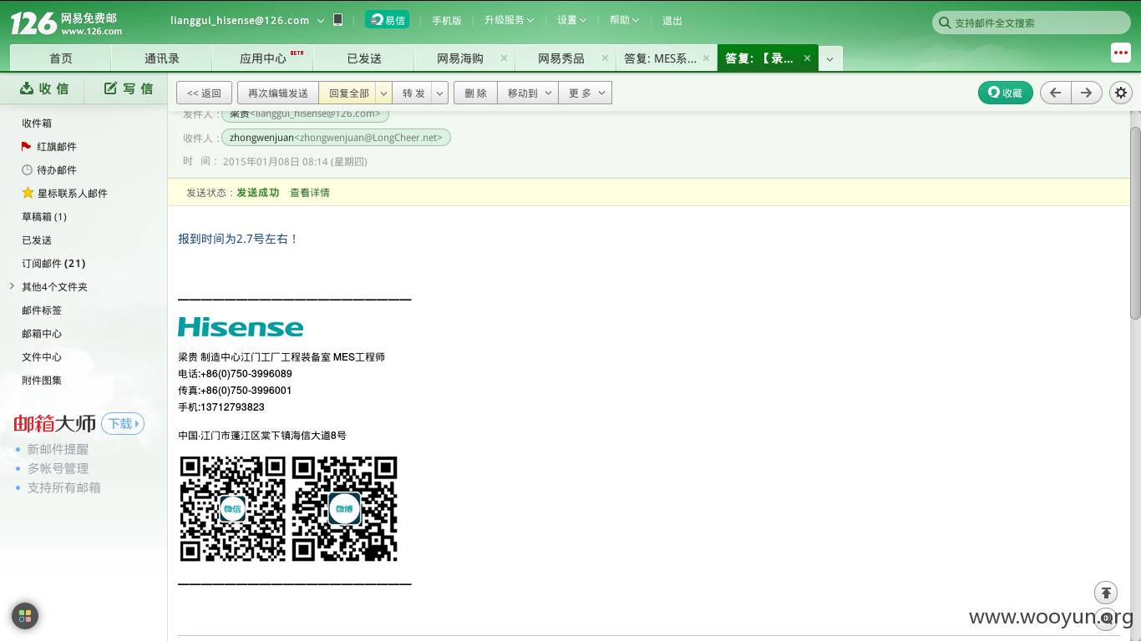Click the mobile phone icon next to email address

point(337,20)
